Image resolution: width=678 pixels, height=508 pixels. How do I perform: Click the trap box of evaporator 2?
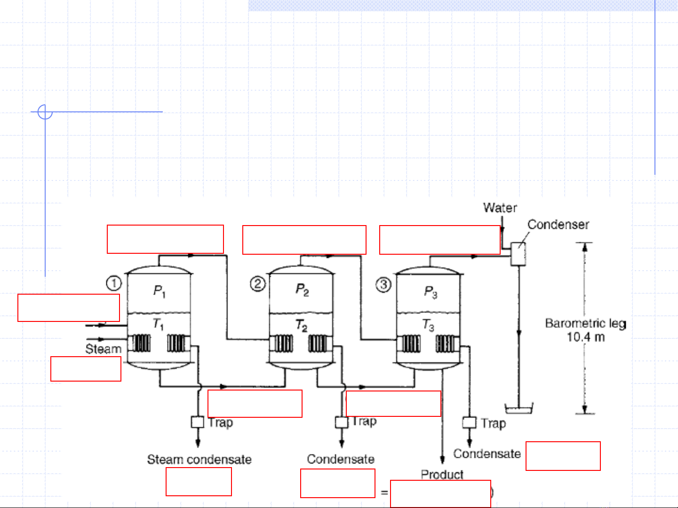pyautogui.click(x=342, y=422)
